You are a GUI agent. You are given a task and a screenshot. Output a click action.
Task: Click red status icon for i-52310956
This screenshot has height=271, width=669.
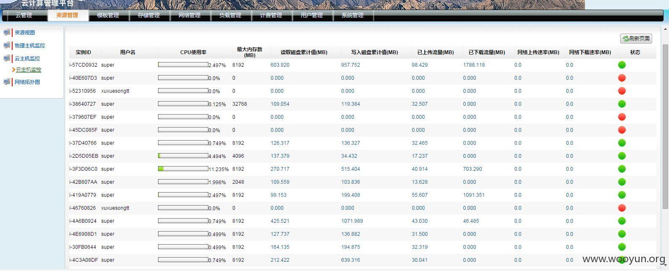[x=622, y=91]
